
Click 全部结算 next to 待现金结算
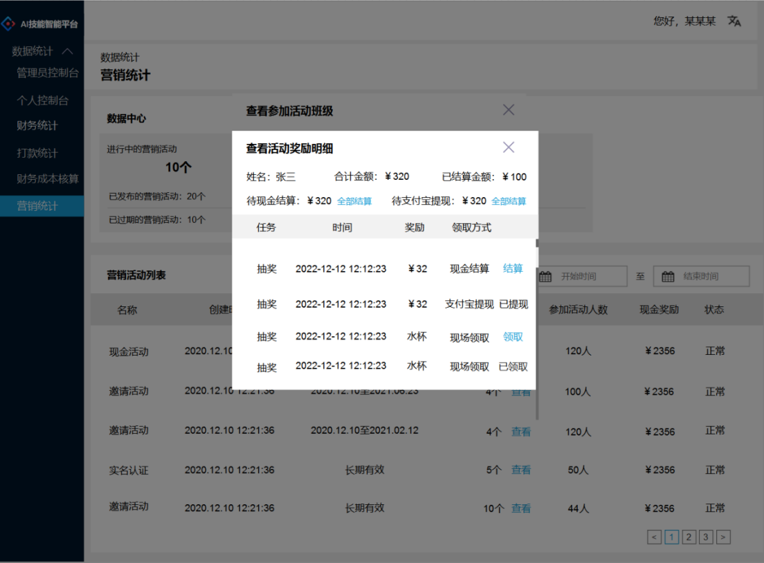(x=355, y=201)
